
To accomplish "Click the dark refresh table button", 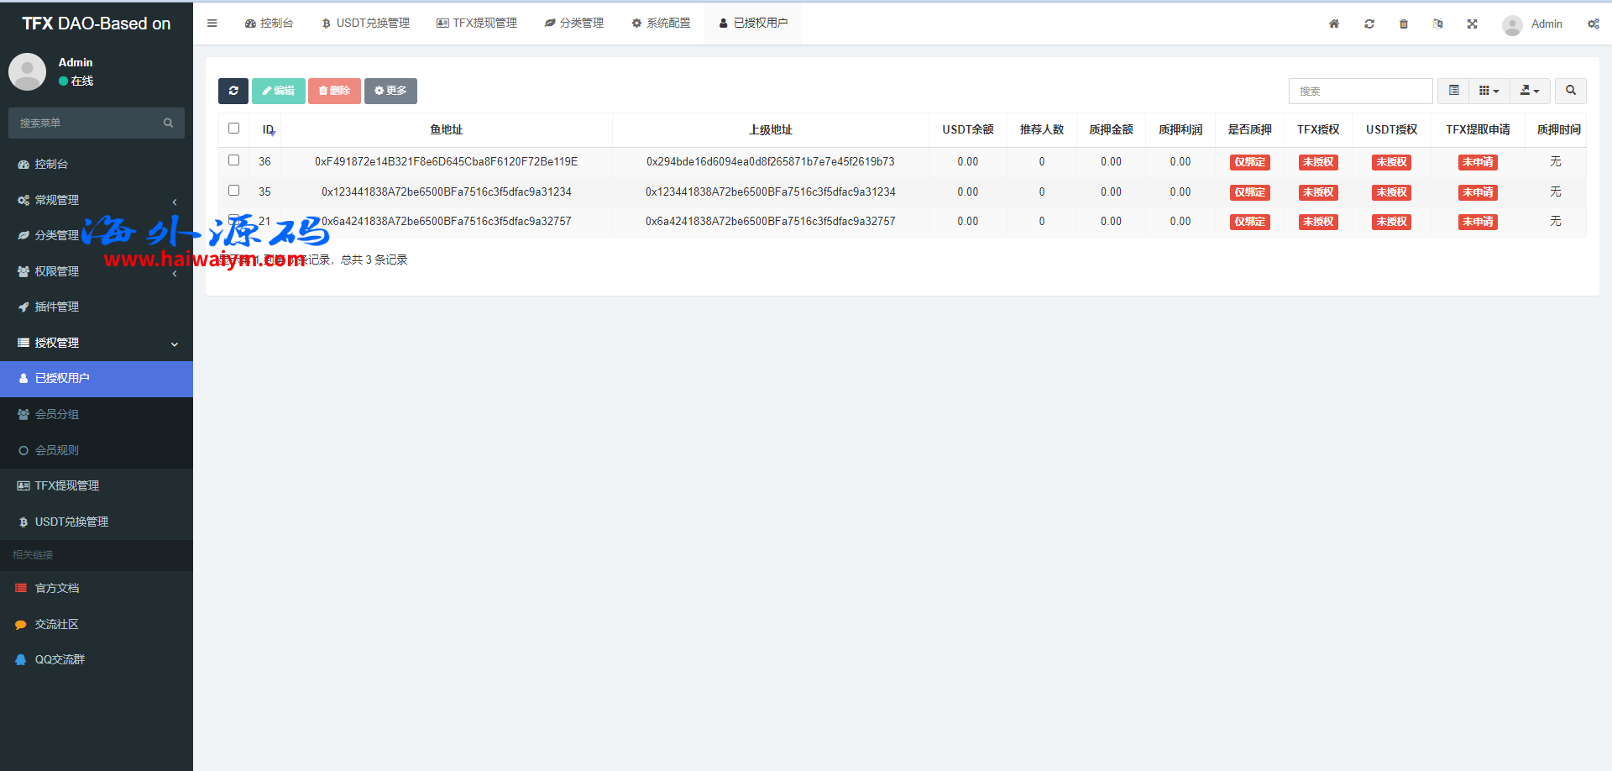I will click(233, 91).
